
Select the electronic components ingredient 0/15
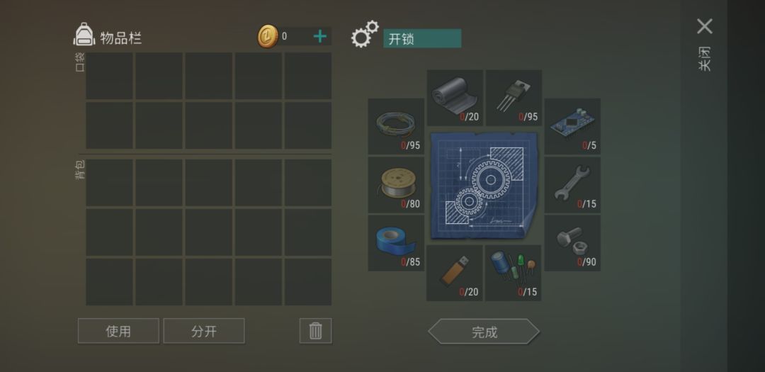click(x=514, y=273)
